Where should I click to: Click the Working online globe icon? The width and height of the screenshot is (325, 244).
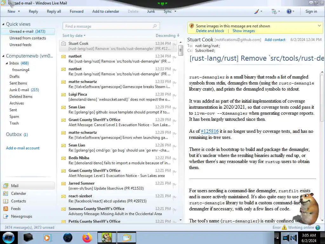click(x=318, y=227)
